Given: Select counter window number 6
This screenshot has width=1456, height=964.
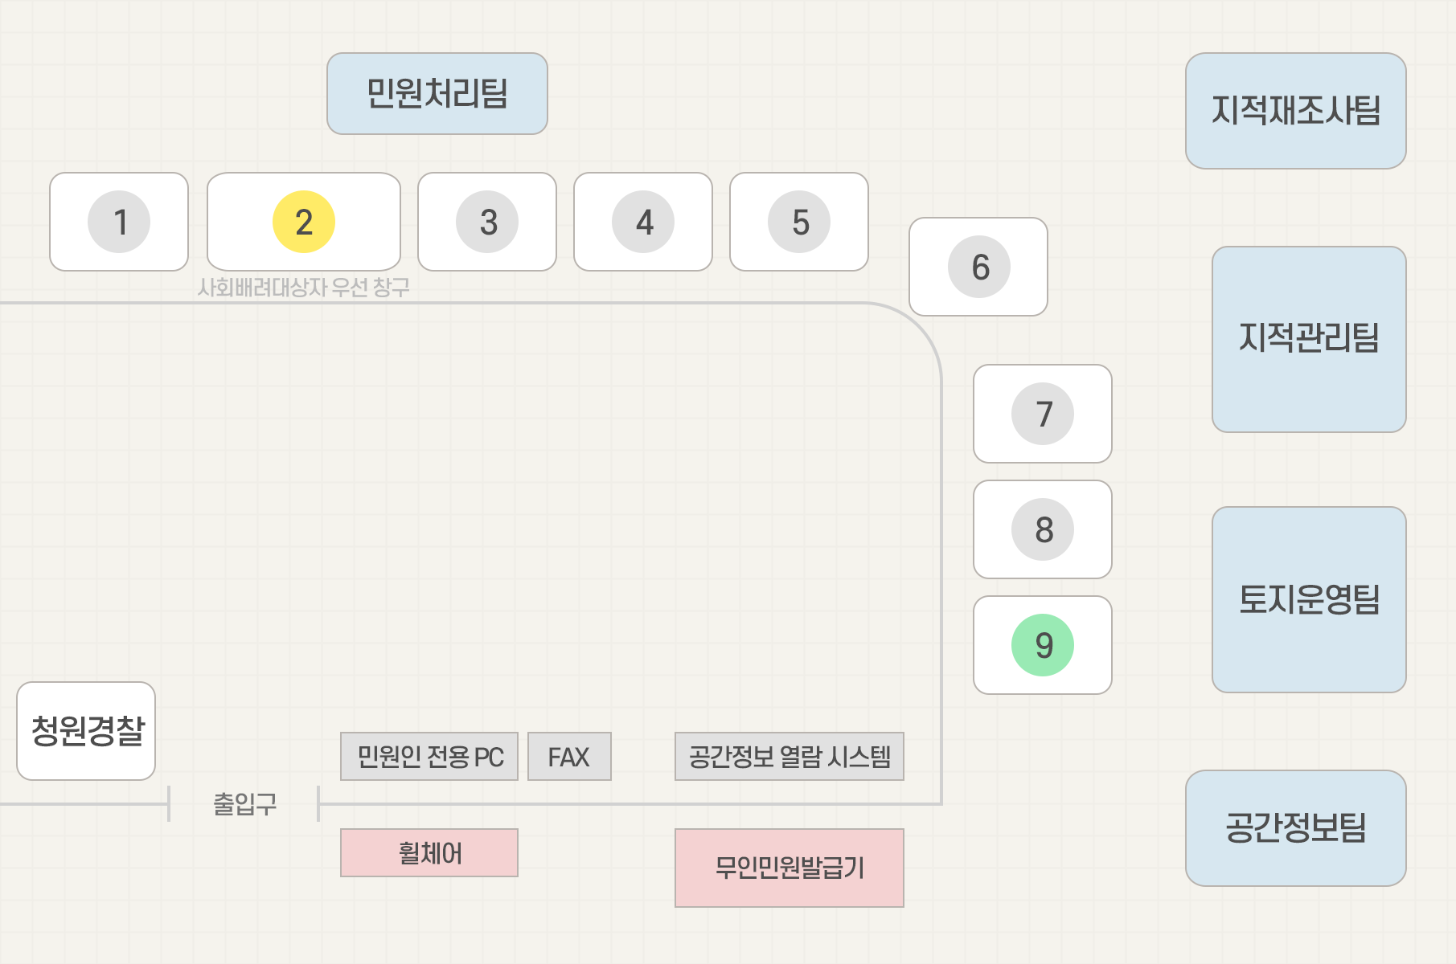Looking at the screenshot, I should 978,267.
